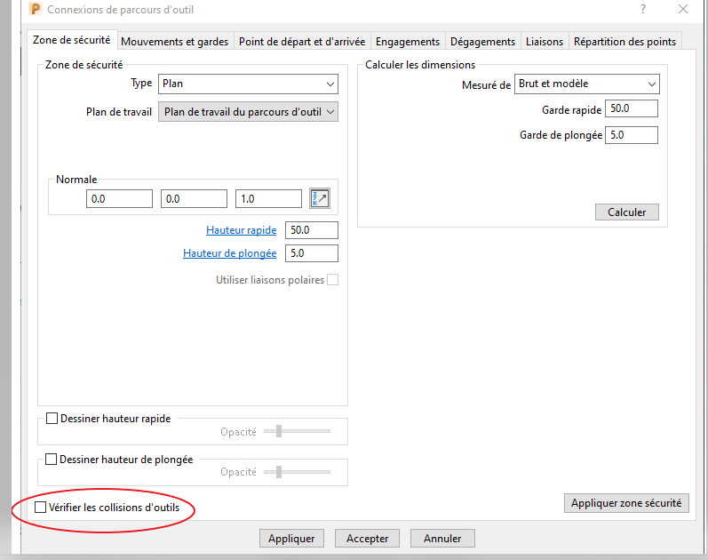Image resolution: width=708 pixels, height=560 pixels.
Task: Click Appliquer zone sécurité button
Action: (x=626, y=503)
